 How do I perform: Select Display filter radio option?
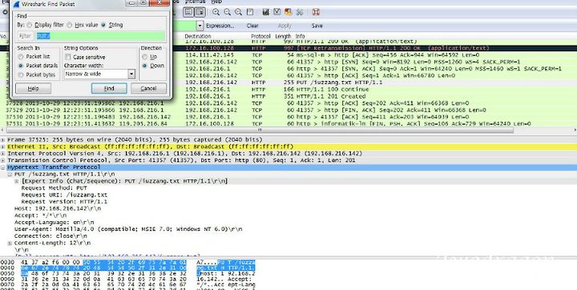coord(30,25)
